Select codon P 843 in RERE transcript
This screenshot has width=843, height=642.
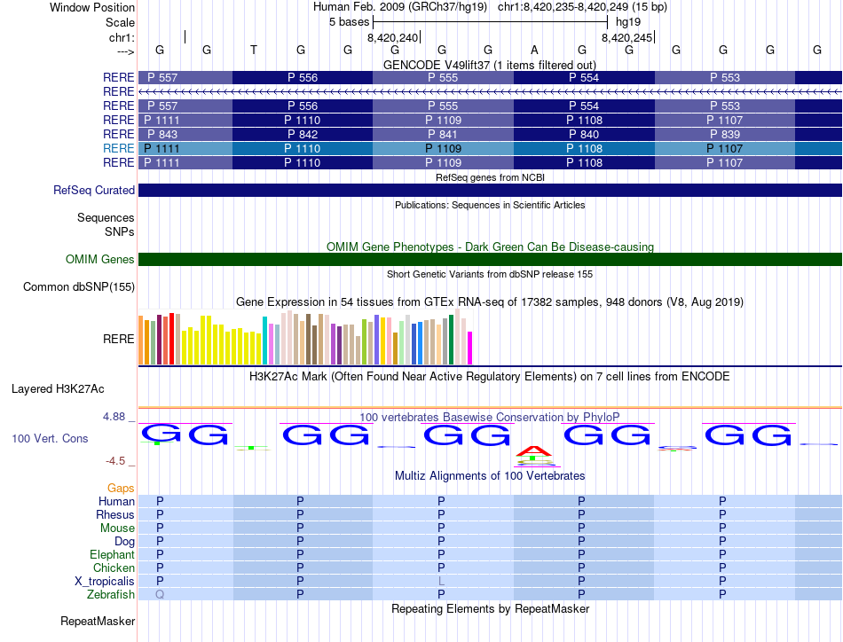click(162, 134)
